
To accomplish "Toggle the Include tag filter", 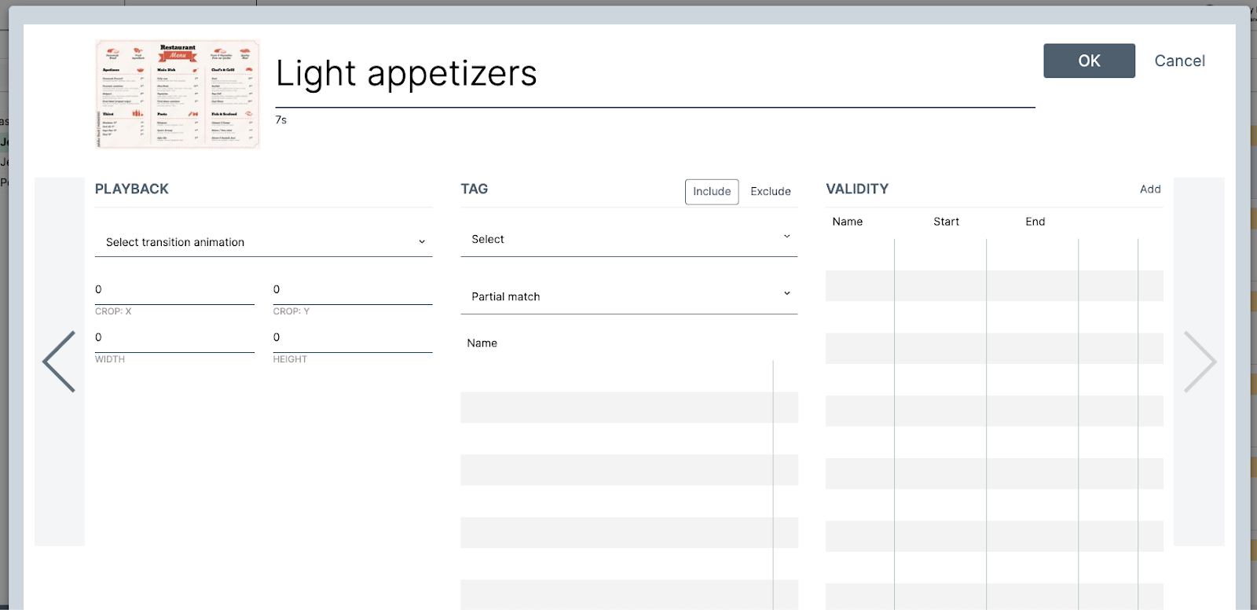I will pos(712,192).
